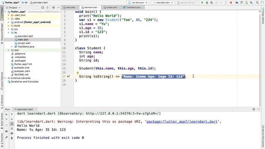Click lightbulb quick-fix icon at line 16
This screenshot has height=149, width=265.
(x=77, y=73)
